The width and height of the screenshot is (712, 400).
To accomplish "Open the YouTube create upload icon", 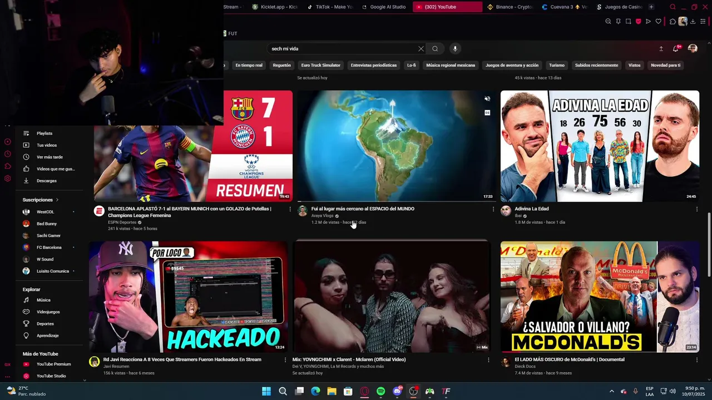I will pyautogui.click(x=661, y=49).
